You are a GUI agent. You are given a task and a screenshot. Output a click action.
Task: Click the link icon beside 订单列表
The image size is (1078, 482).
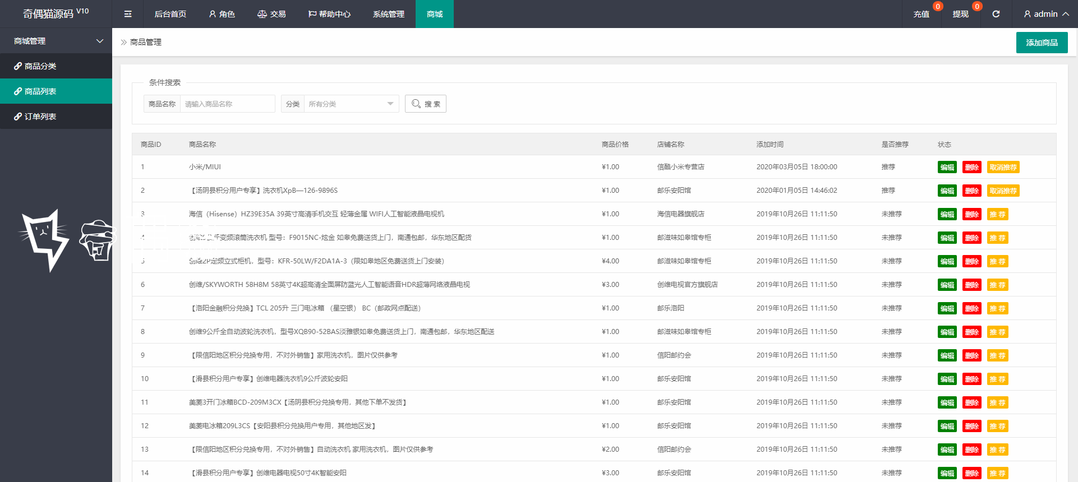click(x=18, y=117)
